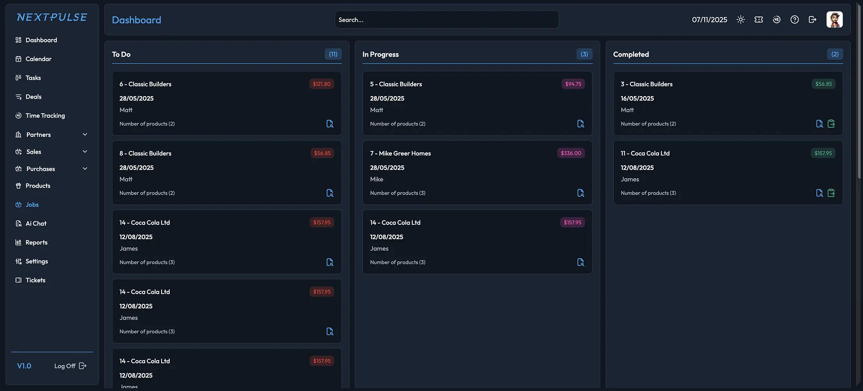Click the user avatar in the top right
The height and width of the screenshot is (391, 863).
point(834,19)
